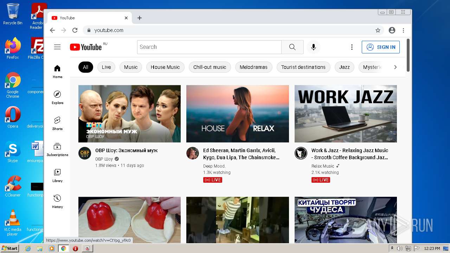
Task: Click the taskbar clock showing 12:23 PM
Action: (x=432, y=248)
